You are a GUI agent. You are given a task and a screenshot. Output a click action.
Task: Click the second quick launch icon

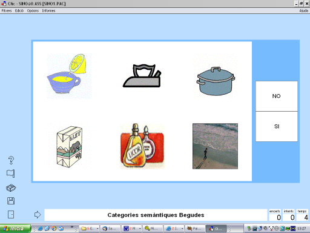47,229
